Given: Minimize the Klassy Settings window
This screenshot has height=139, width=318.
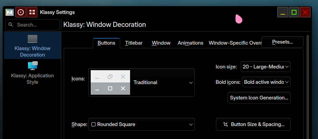Looking at the screenshot, I should 282,12.
